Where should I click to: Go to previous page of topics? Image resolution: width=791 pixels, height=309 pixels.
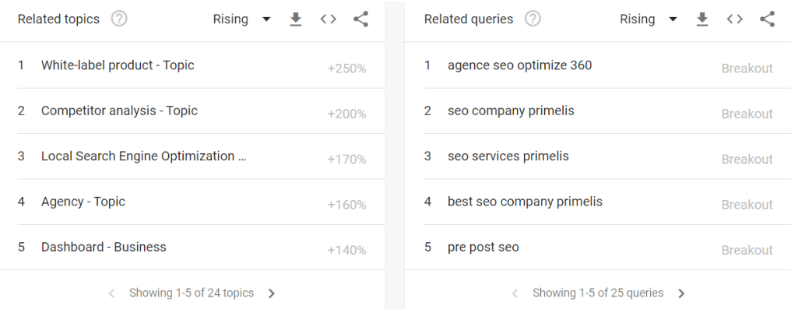(x=112, y=293)
